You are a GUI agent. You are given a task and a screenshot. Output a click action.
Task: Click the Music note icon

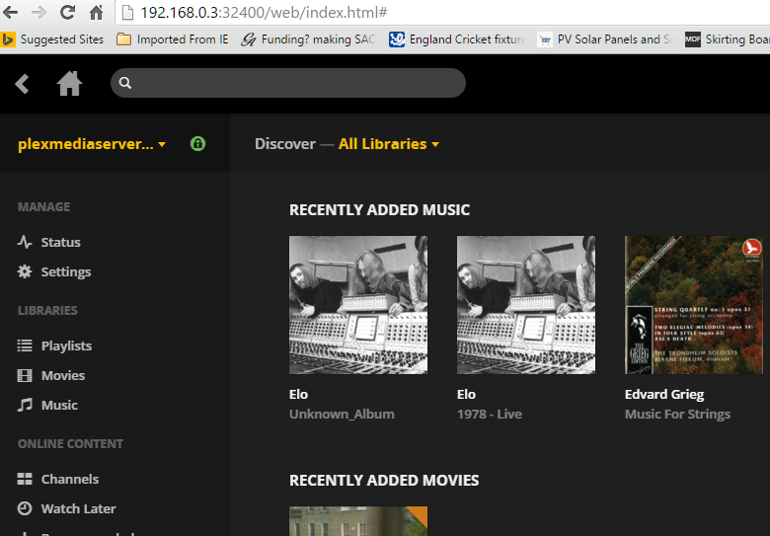tap(25, 405)
